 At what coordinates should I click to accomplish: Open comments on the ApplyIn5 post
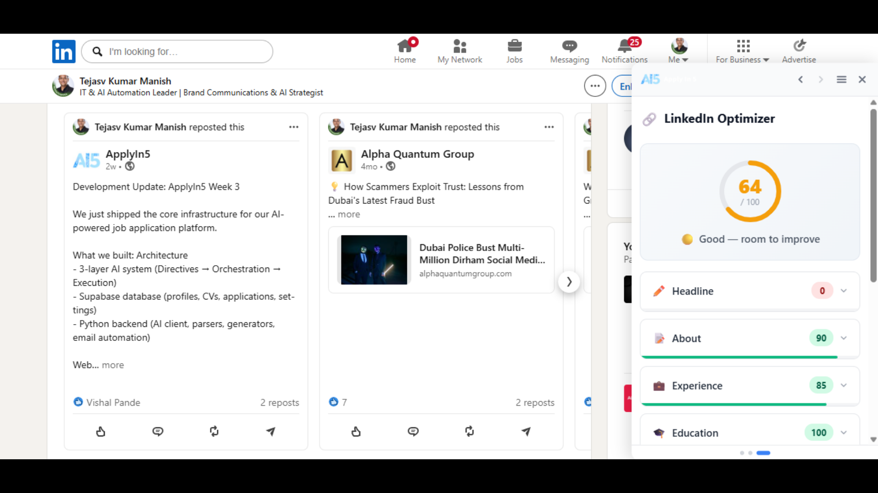click(158, 431)
